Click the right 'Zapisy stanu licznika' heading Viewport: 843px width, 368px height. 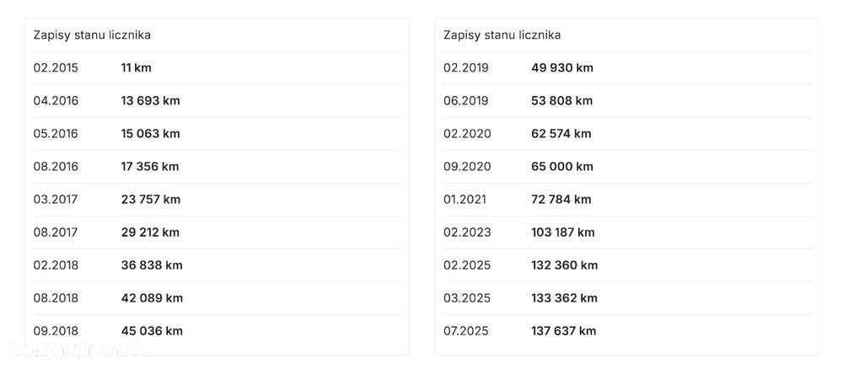coord(502,35)
